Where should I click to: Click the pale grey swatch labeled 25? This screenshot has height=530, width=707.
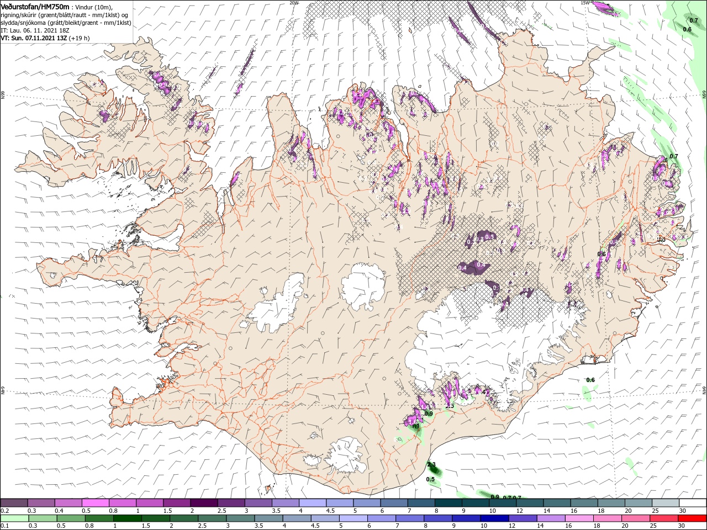coord(666,503)
